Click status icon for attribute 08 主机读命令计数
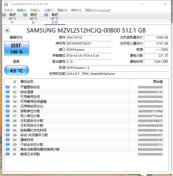 (8, 121)
